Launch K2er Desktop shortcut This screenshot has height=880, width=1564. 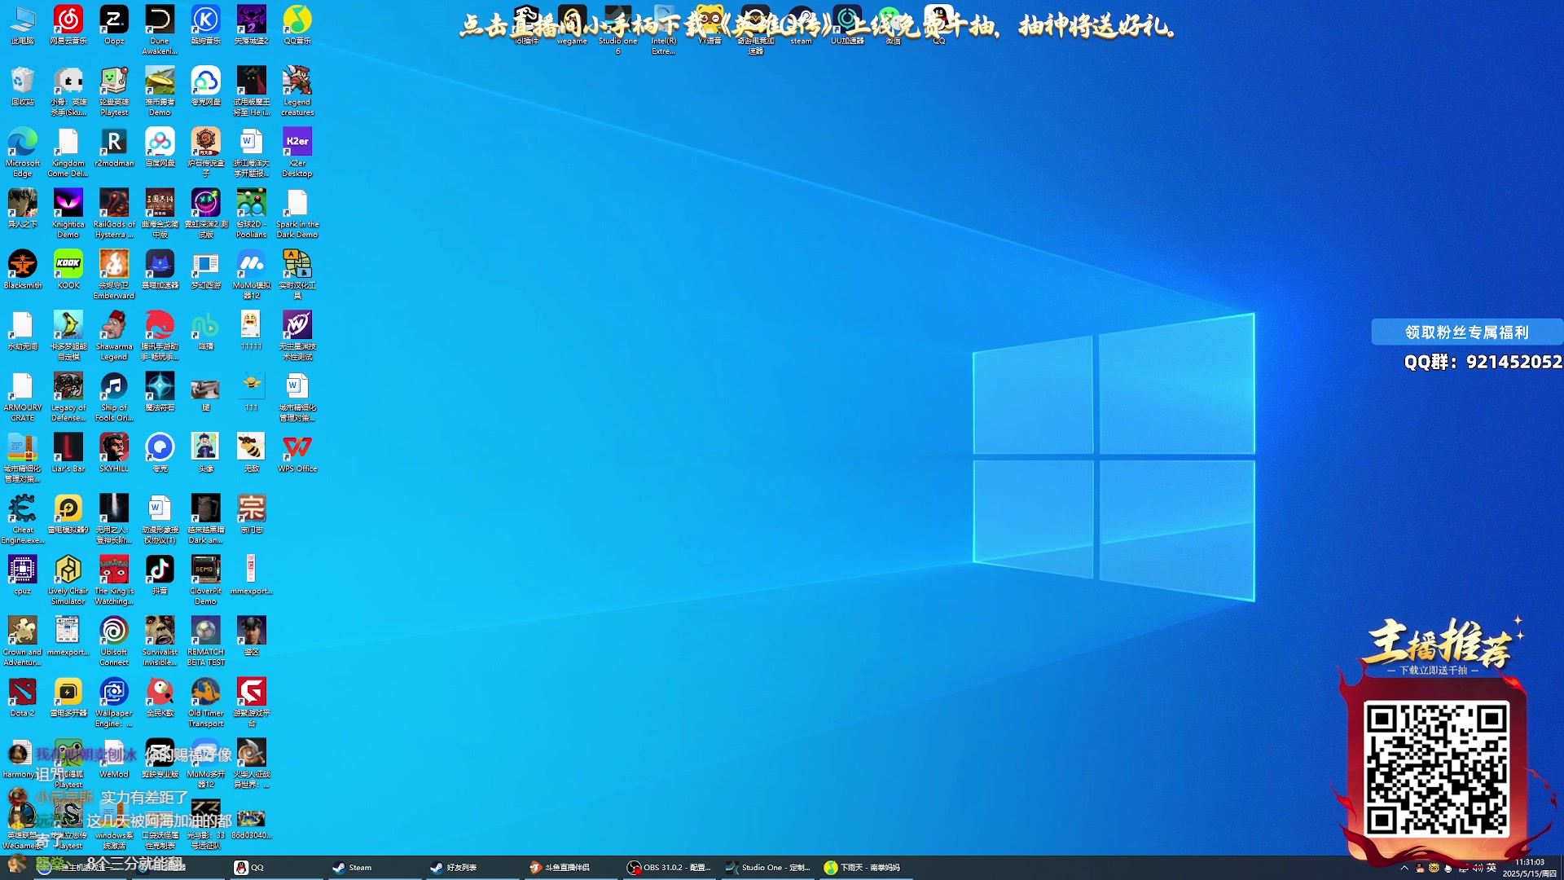point(297,152)
